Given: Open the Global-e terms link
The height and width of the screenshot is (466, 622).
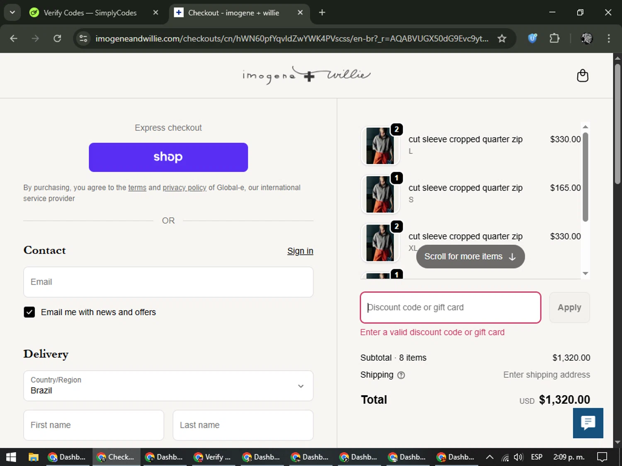Looking at the screenshot, I should [137, 188].
